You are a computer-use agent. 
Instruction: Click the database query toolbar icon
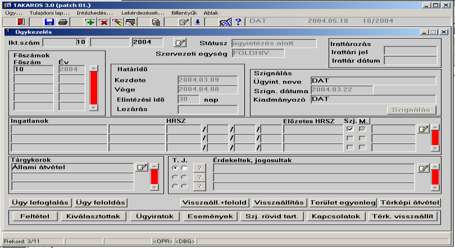click(x=156, y=22)
